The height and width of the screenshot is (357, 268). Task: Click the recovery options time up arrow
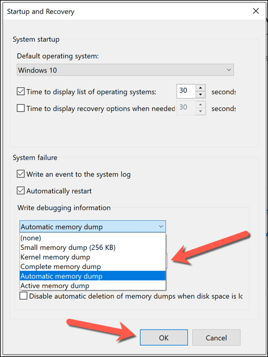(201, 105)
